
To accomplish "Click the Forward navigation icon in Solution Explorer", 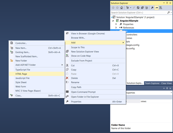I will pyautogui.click(x=117, y=8).
